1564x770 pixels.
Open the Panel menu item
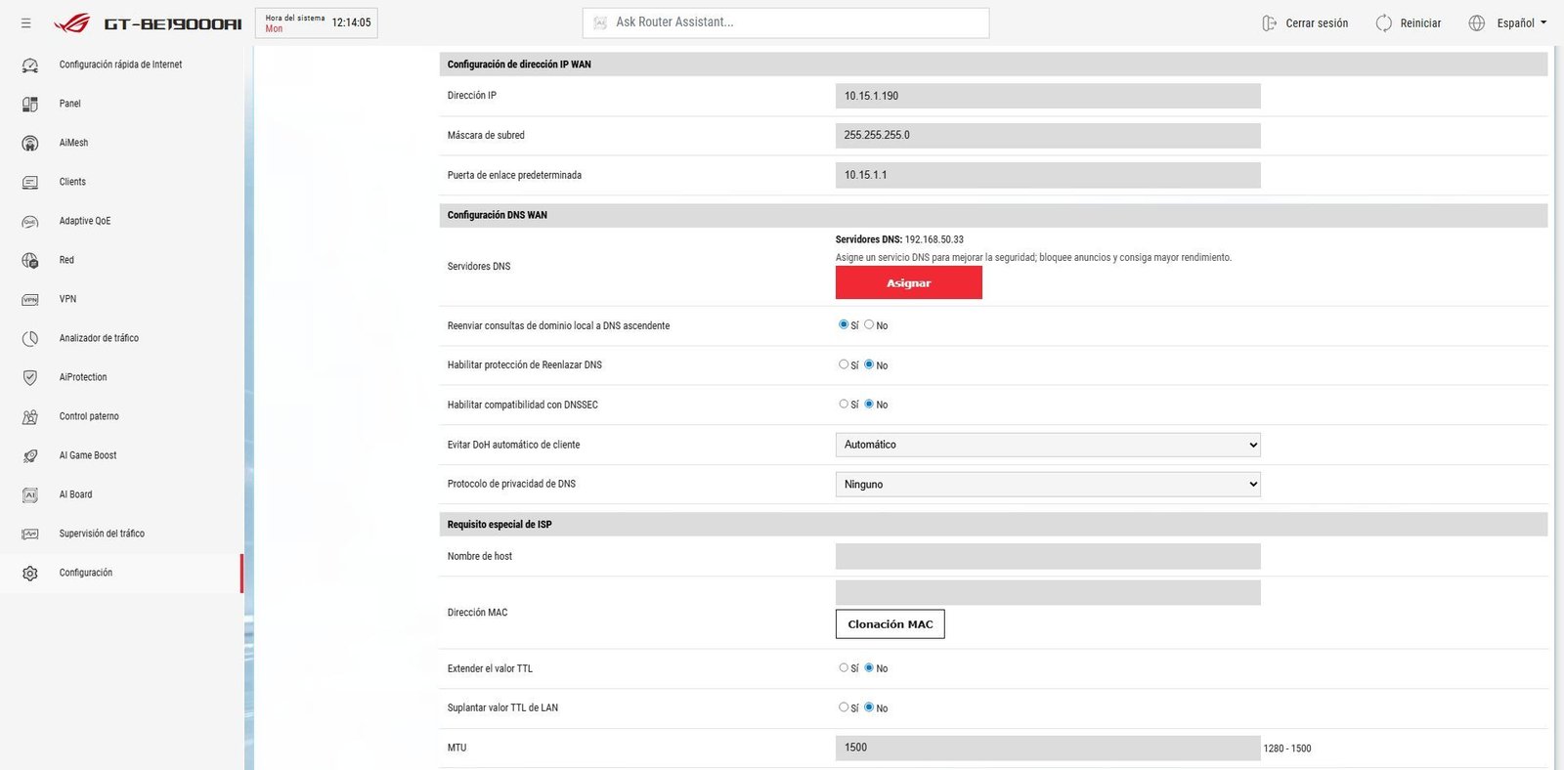(121, 104)
